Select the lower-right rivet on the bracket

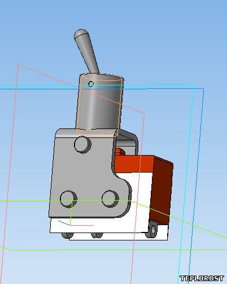click(110, 199)
